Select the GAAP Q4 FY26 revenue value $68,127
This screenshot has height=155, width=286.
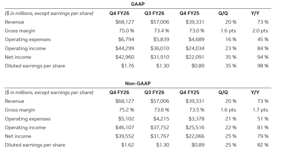pyautogui.click(x=125, y=22)
